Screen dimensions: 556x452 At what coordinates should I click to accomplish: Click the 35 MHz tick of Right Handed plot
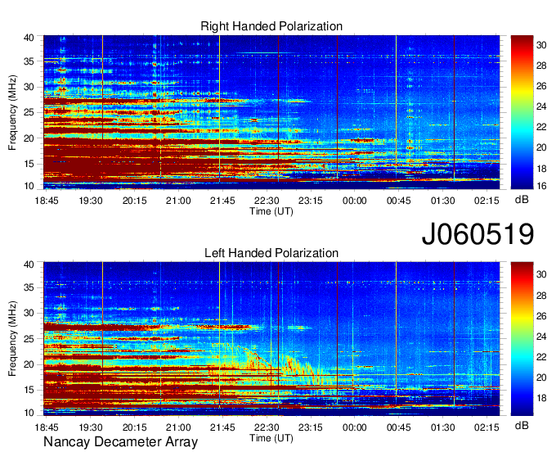(x=29, y=61)
